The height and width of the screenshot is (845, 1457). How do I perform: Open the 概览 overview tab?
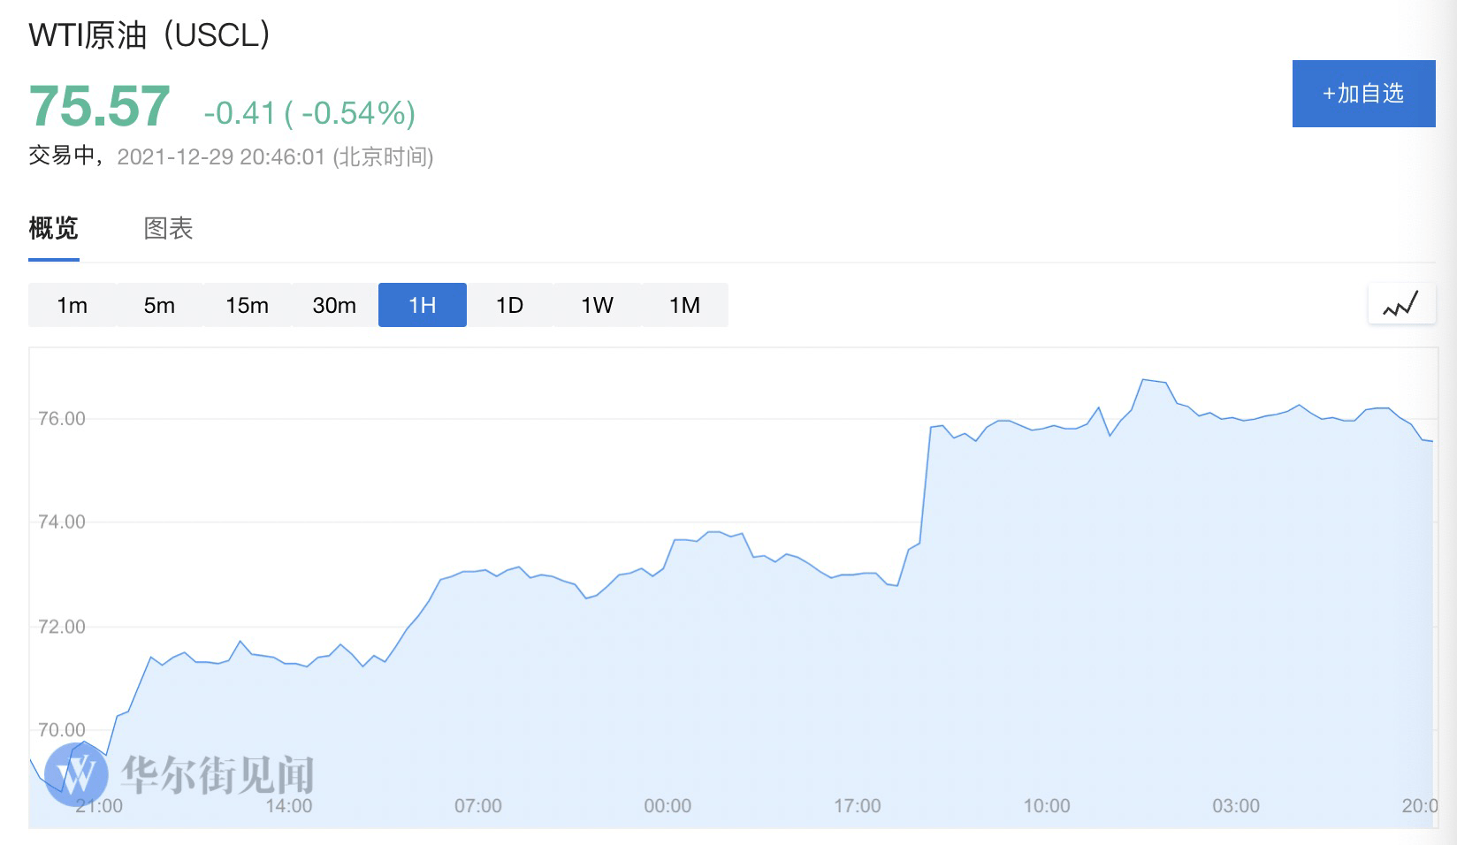click(54, 229)
